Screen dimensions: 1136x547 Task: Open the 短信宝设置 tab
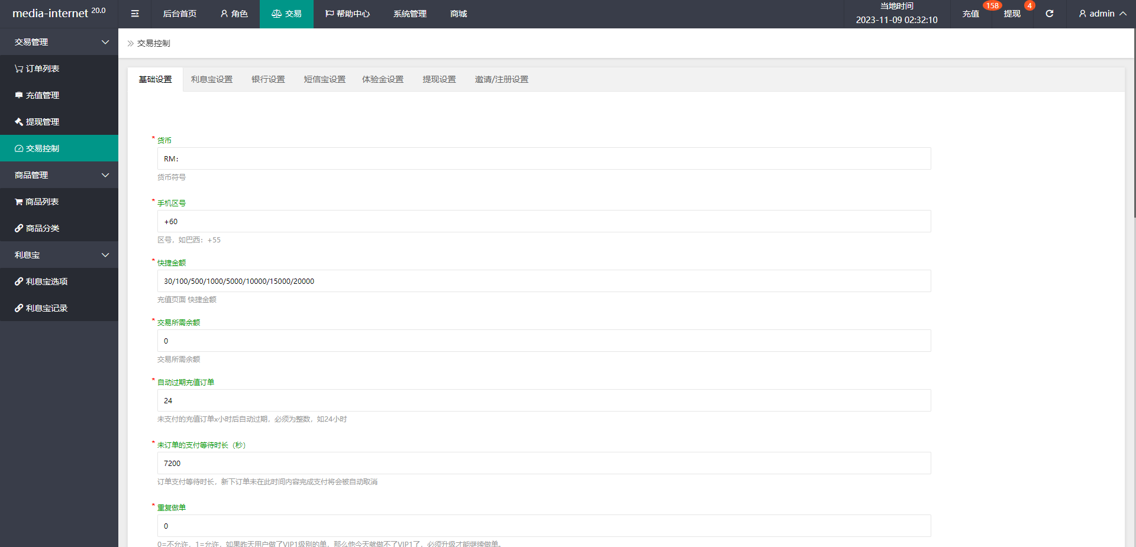coord(324,79)
